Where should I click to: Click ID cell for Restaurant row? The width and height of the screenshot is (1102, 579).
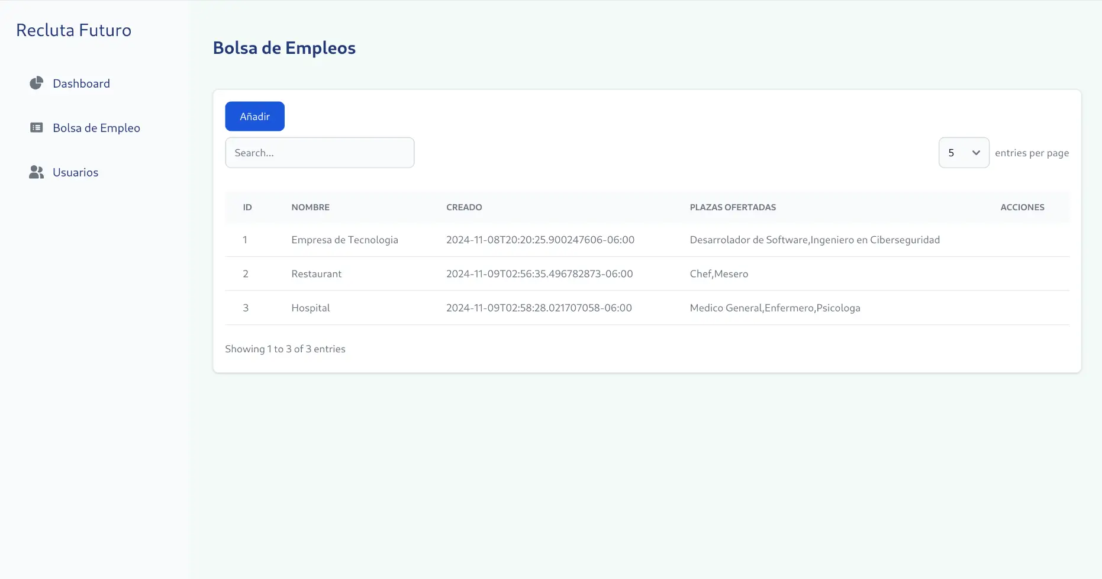click(x=245, y=274)
